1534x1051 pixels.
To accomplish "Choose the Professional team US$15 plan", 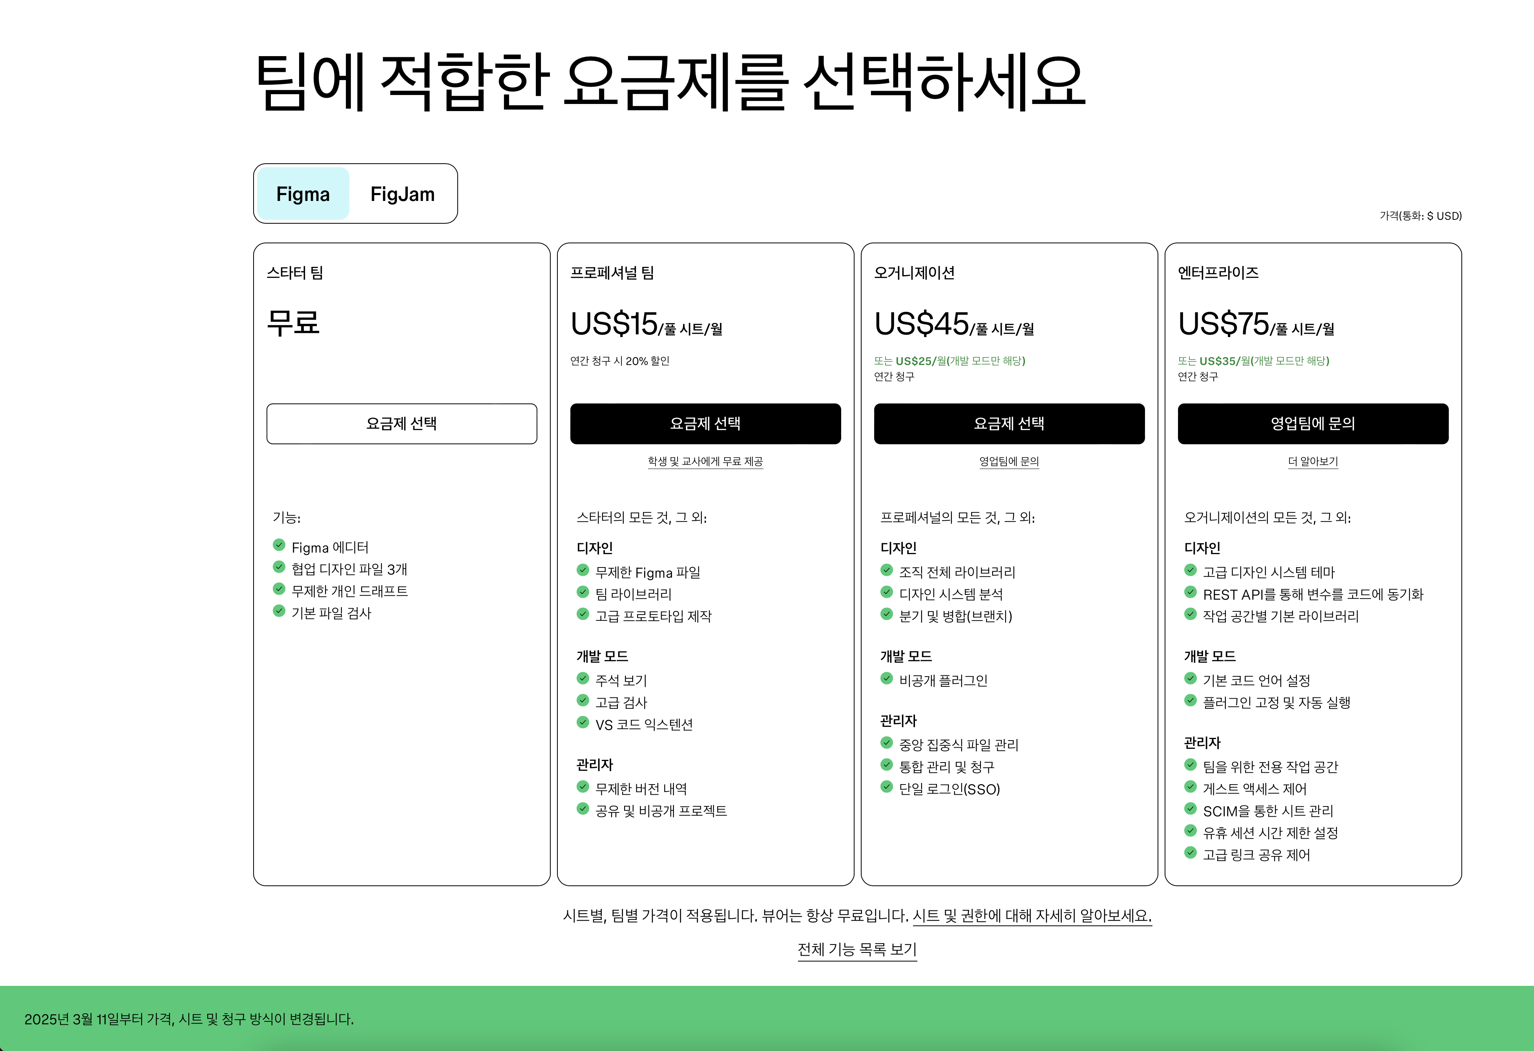I will 705,423.
